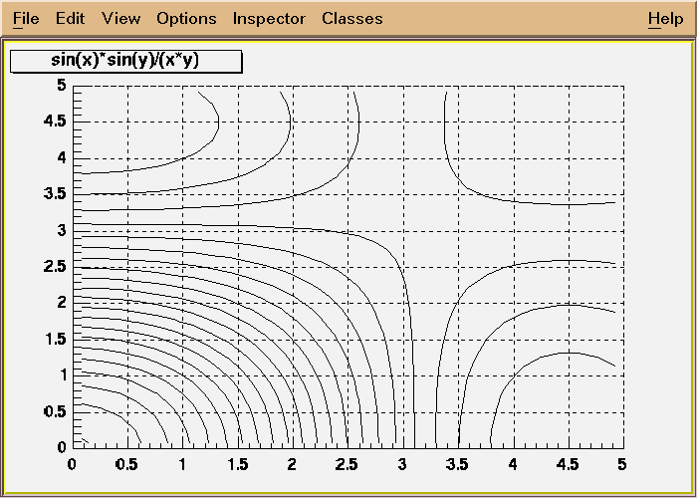The image size is (697, 498).
Task: Open the View menu
Action: click(120, 19)
